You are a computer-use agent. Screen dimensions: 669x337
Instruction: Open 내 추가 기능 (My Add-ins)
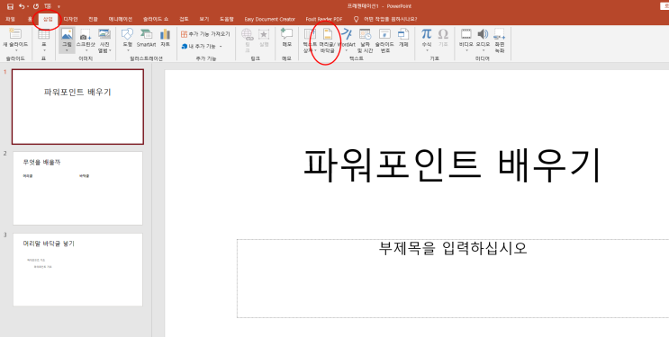(199, 46)
